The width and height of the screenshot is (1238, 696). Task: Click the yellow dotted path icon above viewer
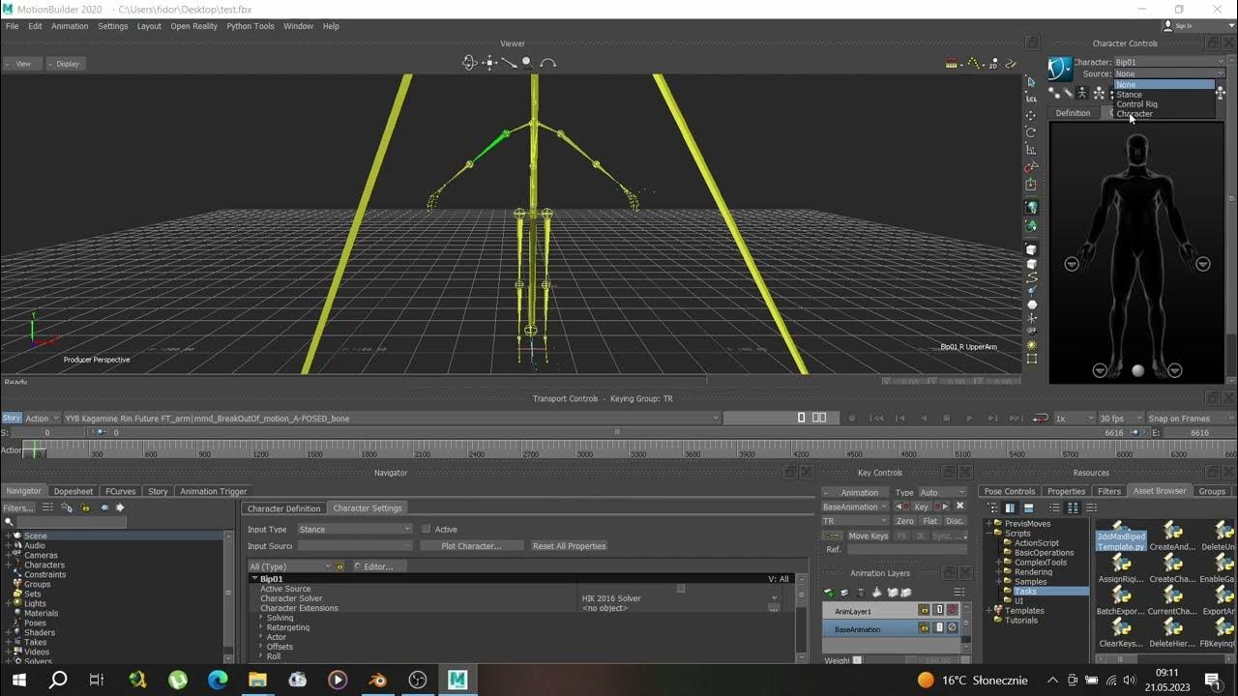(974, 63)
